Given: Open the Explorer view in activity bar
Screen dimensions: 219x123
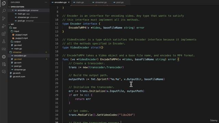Looking at the screenshot, I should (x=4, y=3).
